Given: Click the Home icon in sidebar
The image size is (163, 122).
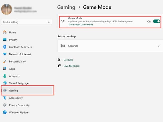Looking at the screenshot, I should (x=5, y=32).
